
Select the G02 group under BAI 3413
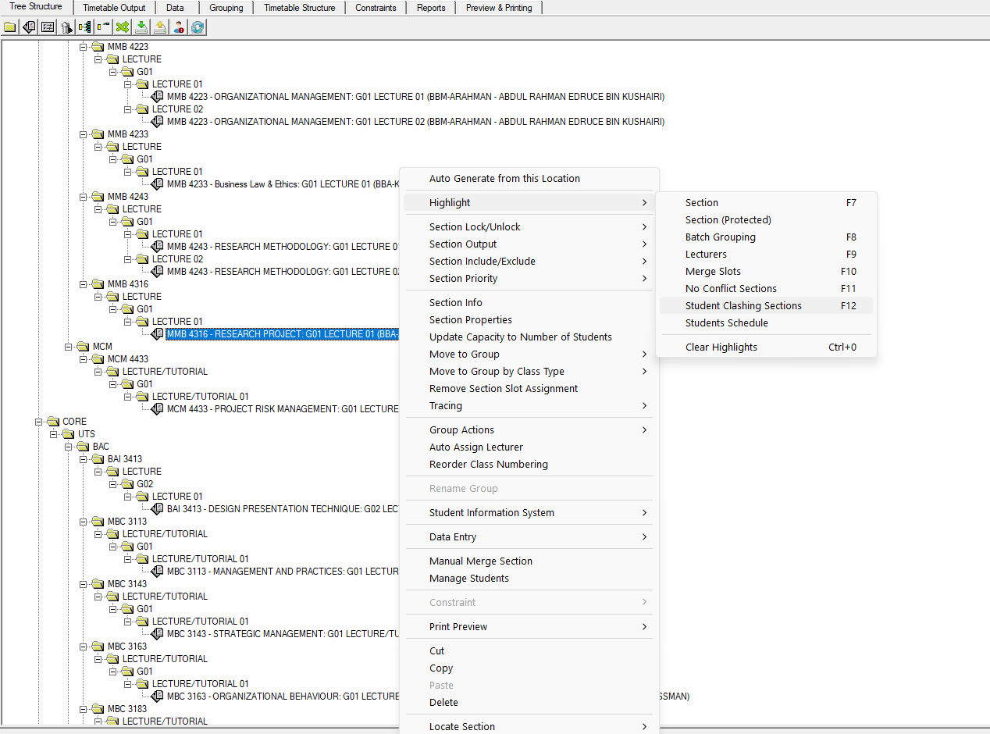(x=144, y=484)
